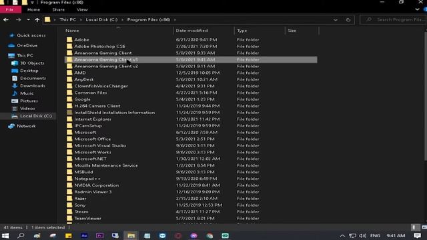Select the Internet Explorer folder name
Image resolution: width=427 pixels, height=240 pixels.
pos(93,119)
